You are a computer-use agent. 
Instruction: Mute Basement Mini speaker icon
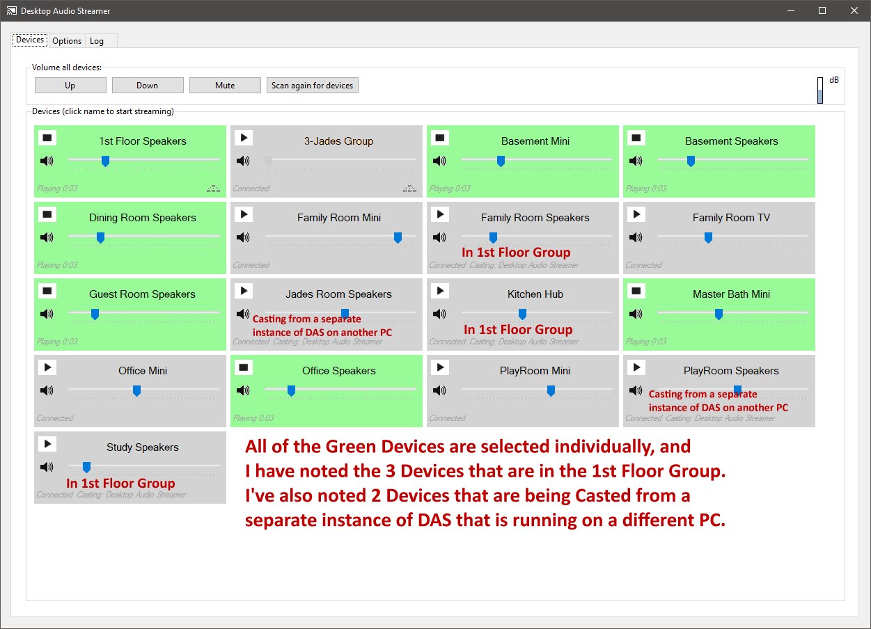pos(439,161)
